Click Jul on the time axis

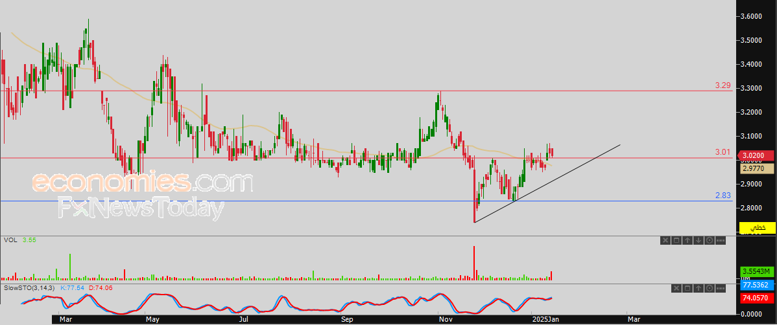[243, 320]
